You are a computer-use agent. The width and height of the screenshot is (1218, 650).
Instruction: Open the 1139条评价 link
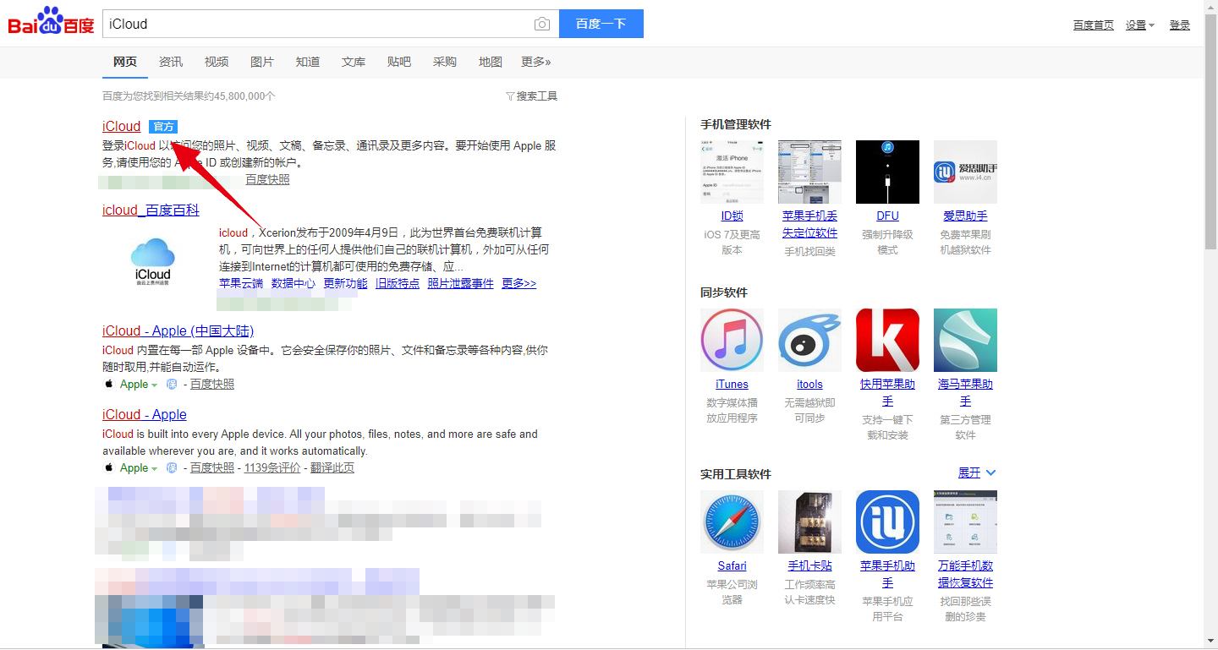coord(272,468)
